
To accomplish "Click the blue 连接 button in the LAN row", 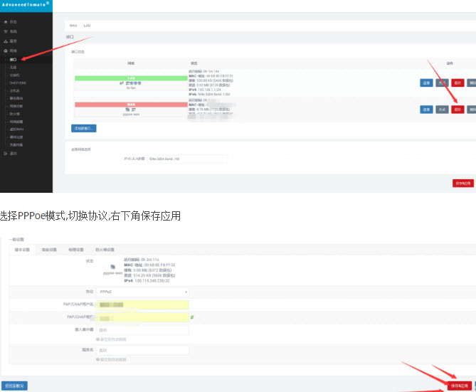I will click(x=426, y=83).
